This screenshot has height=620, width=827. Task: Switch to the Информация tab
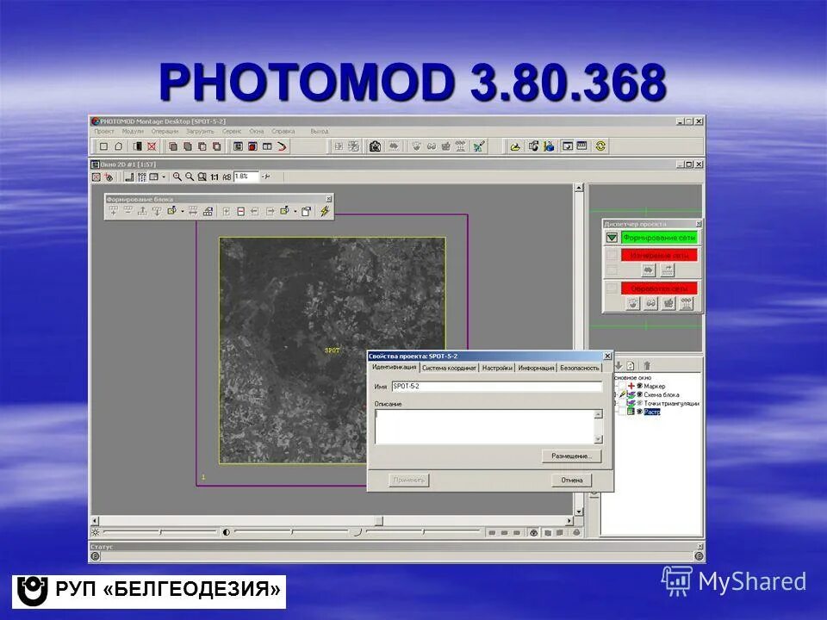(536, 368)
